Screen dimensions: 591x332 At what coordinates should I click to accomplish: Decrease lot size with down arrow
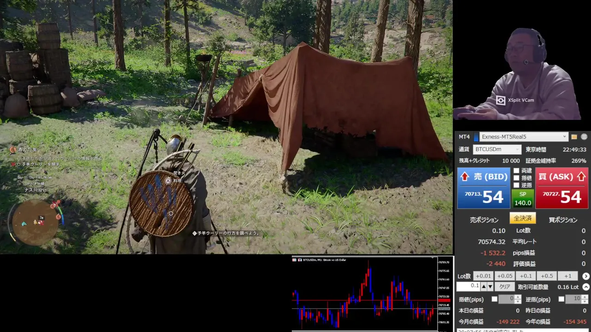pyautogui.click(x=490, y=286)
